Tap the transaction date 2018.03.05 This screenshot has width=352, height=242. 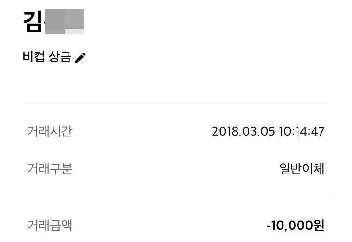[x=243, y=131]
